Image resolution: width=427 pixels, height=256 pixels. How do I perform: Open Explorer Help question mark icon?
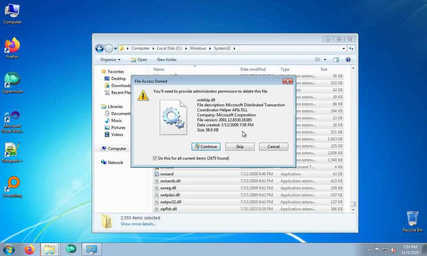(x=348, y=60)
